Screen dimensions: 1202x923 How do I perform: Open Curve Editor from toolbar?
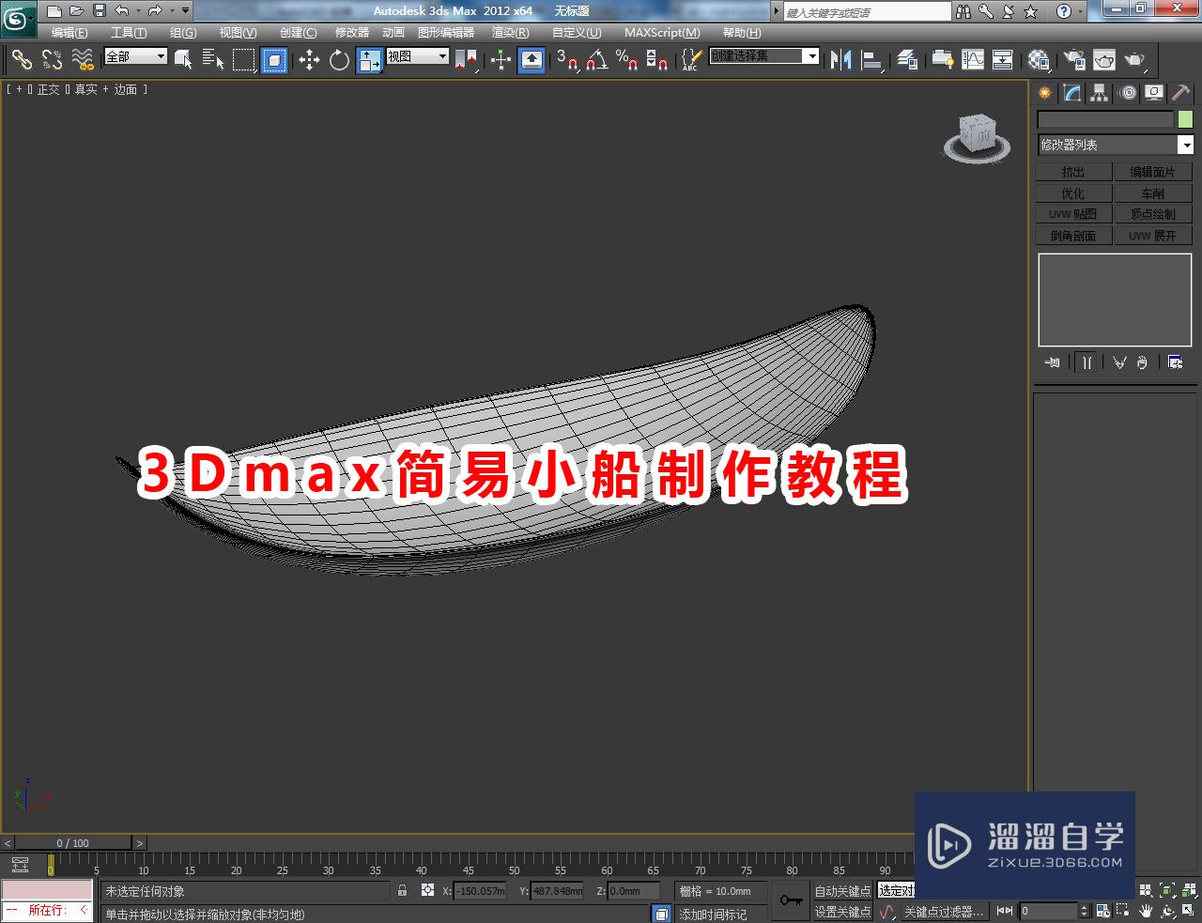click(x=973, y=60)
